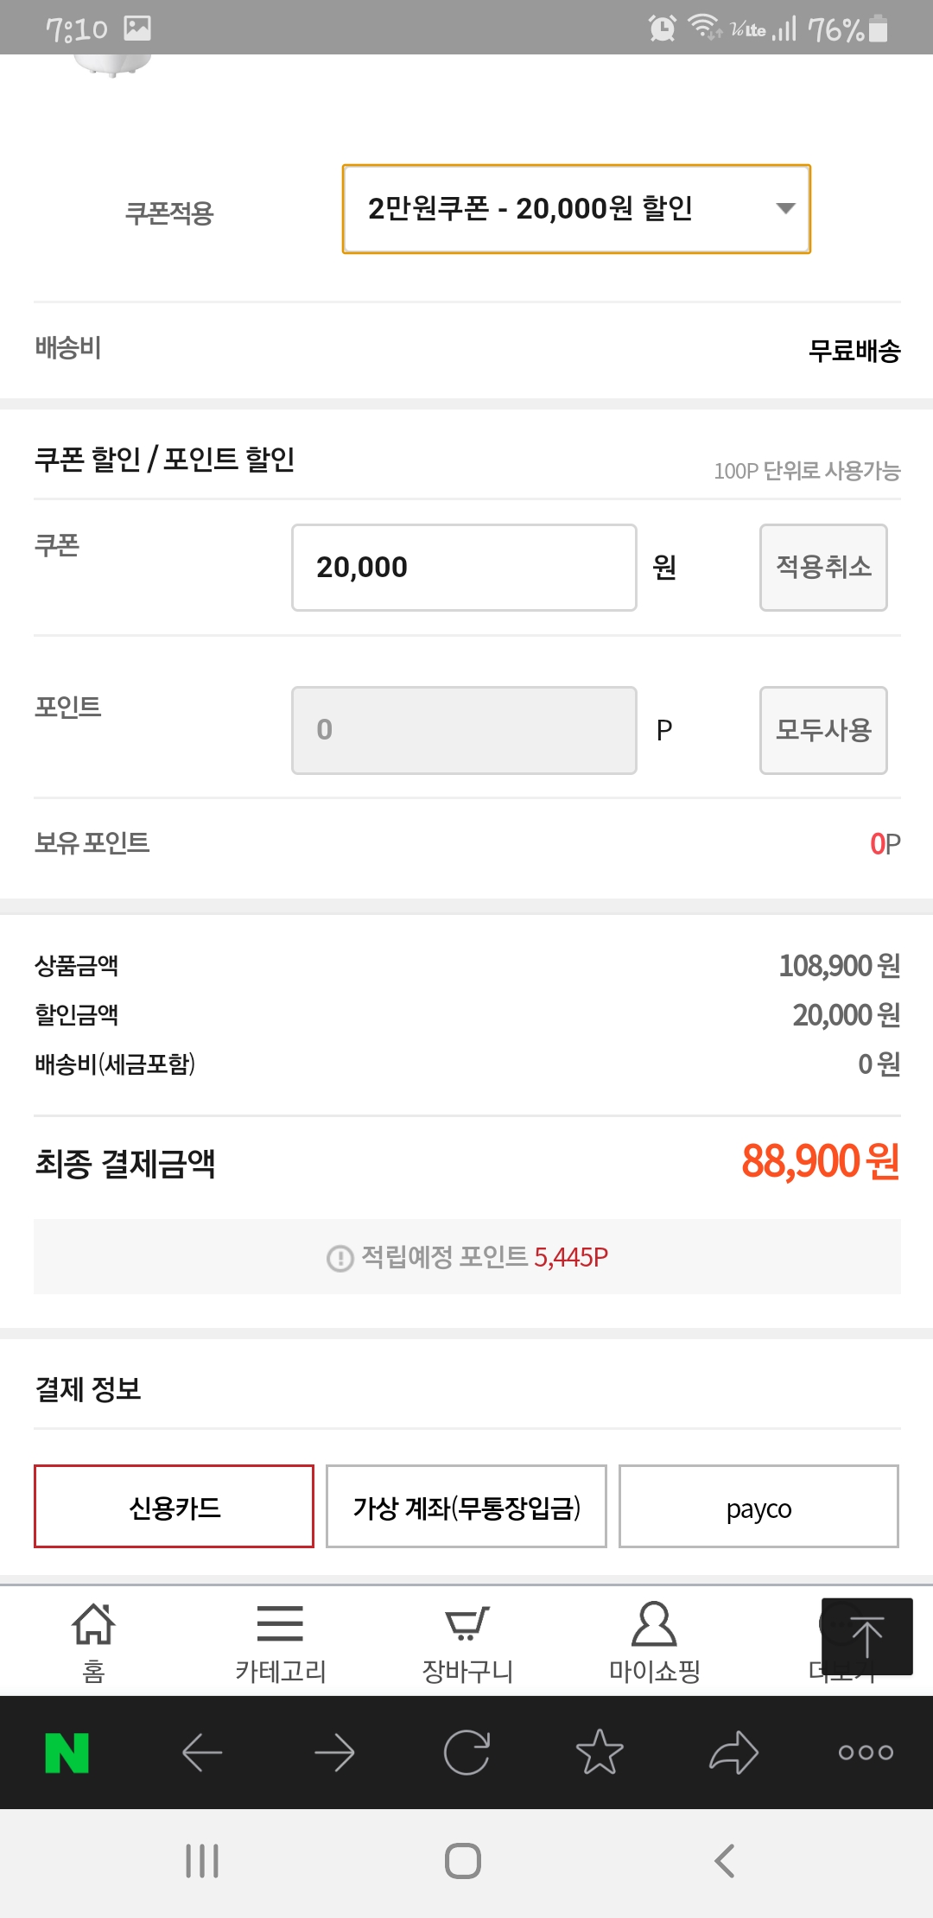Viewport: 933px width, 1918px height.
Task: Share page with share arrow icon
Action: pos(733,1753)
